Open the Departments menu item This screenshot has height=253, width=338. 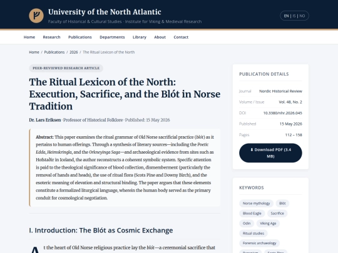[x=112, y=37]
